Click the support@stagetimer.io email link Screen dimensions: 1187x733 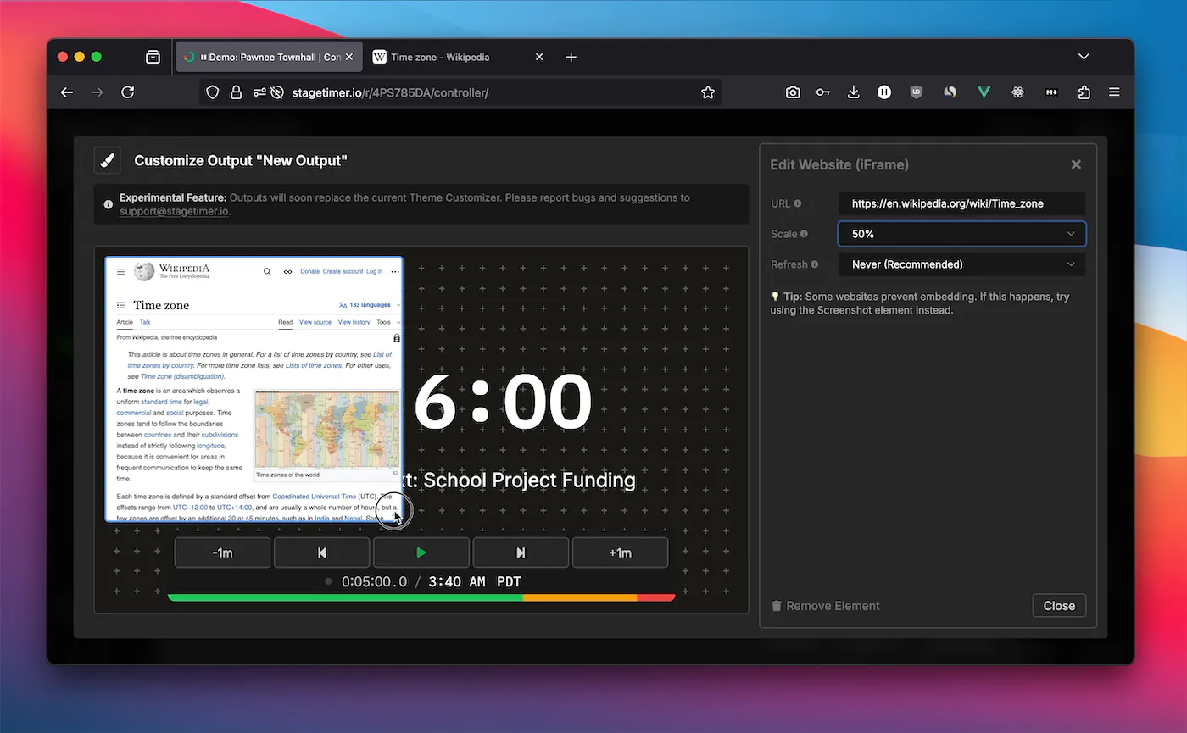(x=174, y=211)
